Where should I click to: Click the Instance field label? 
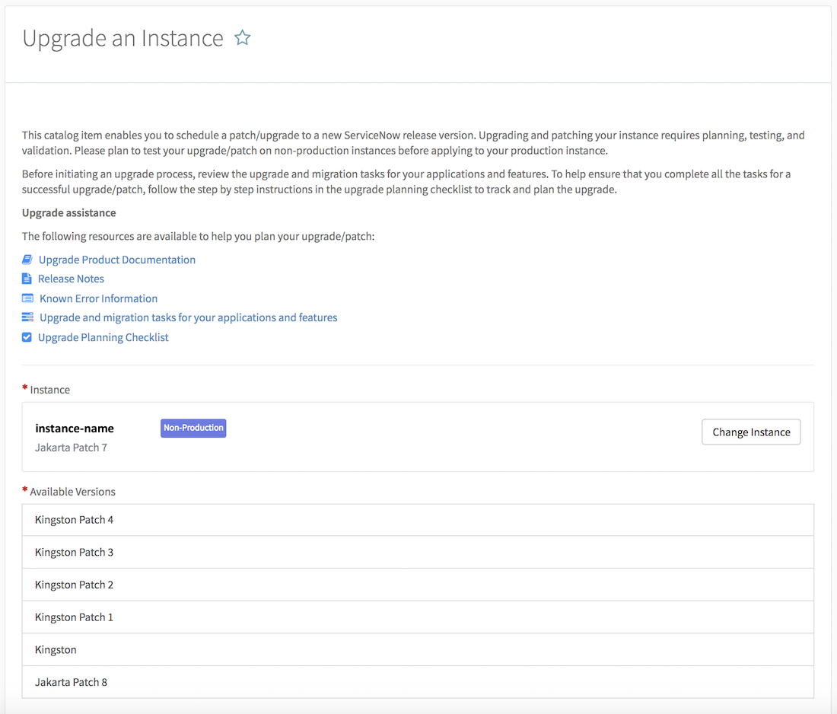pyautogui.click(x=49, y=390)
